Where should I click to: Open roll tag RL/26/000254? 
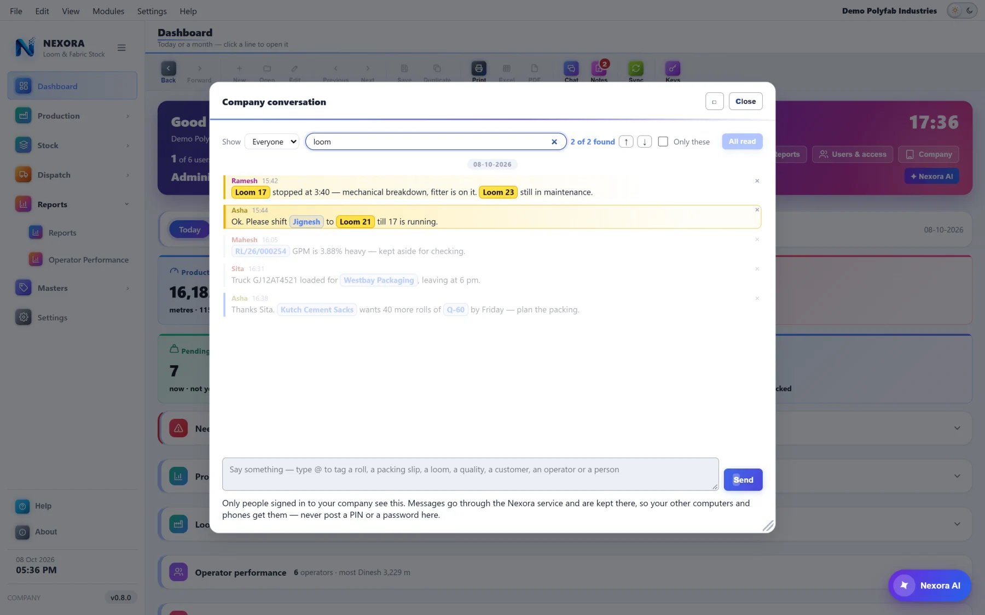point(260,251)
